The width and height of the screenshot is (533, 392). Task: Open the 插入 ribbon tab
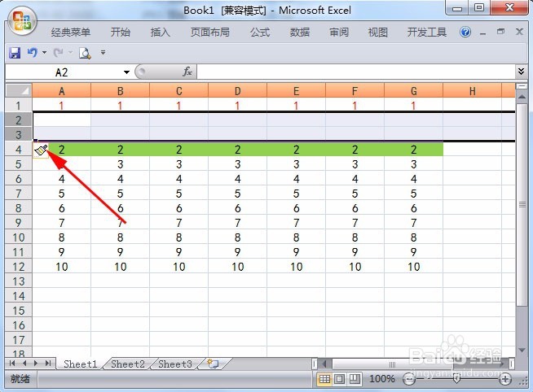tap(160, 33)
